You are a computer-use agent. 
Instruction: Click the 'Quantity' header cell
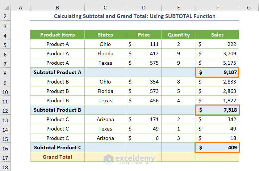pos(179,35)
